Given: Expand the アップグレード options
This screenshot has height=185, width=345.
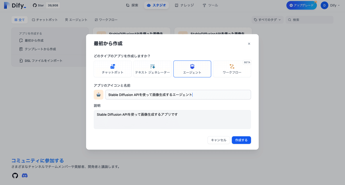Looking at the screenshot, I should coord(301,5).
